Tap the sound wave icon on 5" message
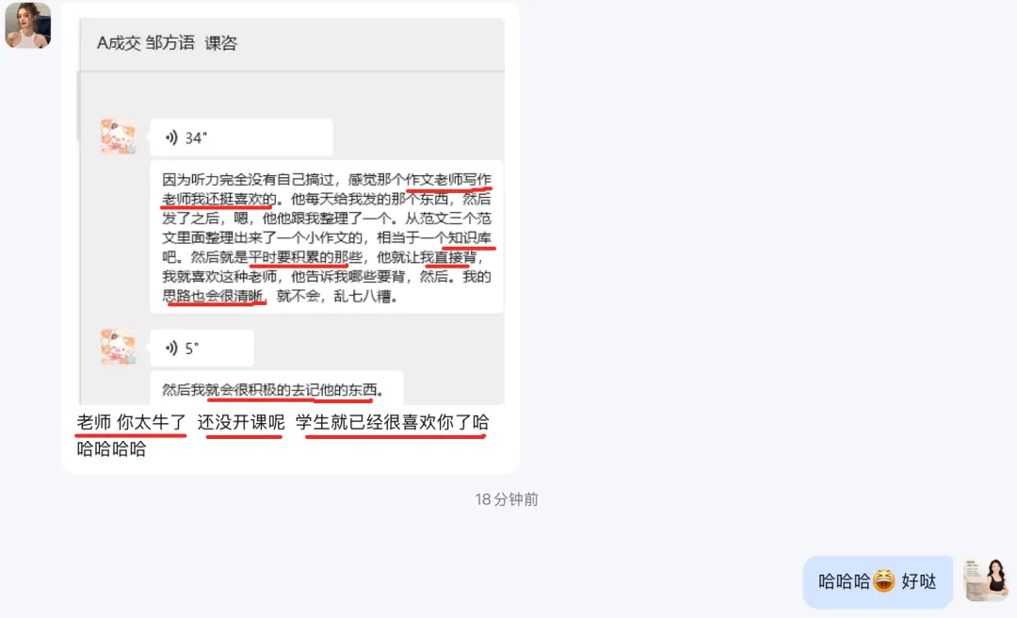The width and height of the screenshot is (1017, 618). coord(171,349)
